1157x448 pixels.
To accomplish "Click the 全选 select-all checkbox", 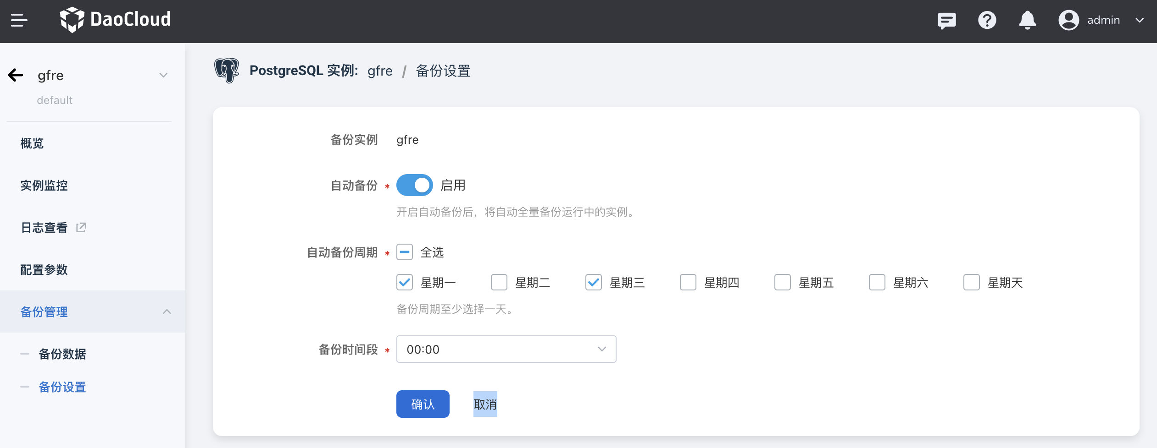I will [x=404, y=252].
